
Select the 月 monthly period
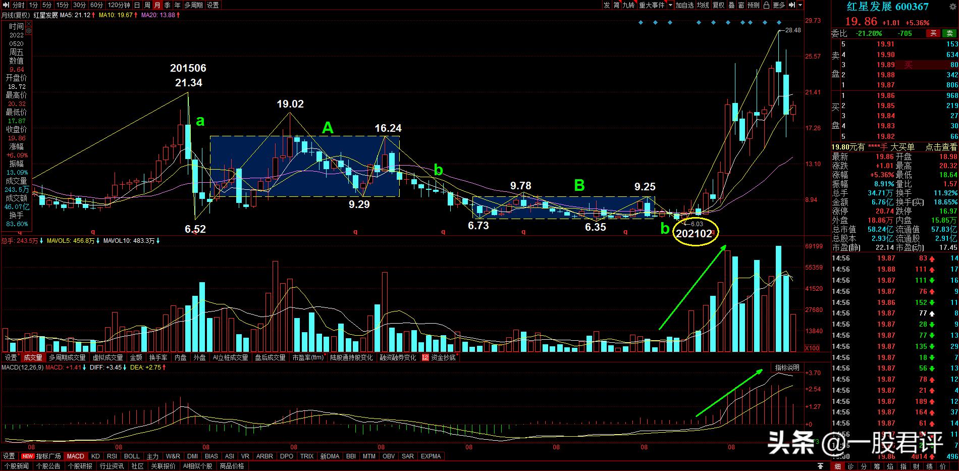pyautogui.click(x=157, y=5)
